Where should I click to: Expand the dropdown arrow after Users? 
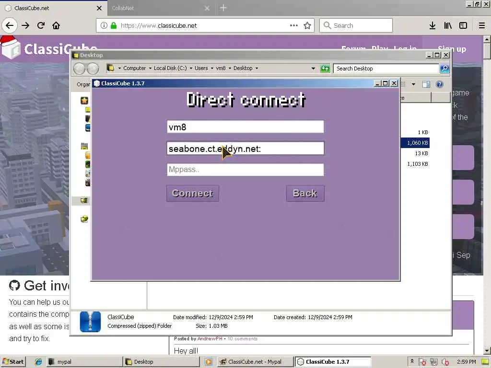pos(212,68)
